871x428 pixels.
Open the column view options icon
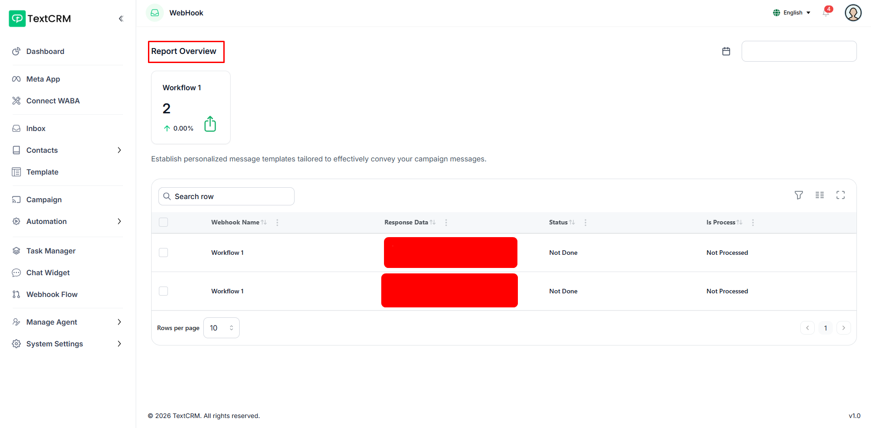point(820,195)
